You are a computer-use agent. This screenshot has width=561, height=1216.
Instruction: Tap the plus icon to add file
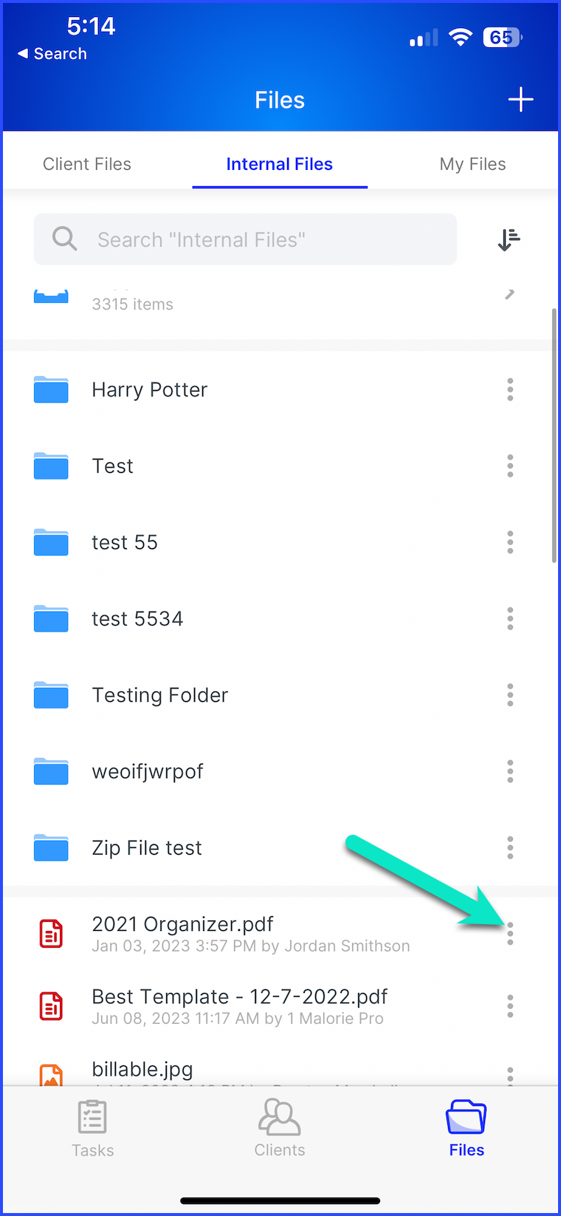tap(520, 100)
